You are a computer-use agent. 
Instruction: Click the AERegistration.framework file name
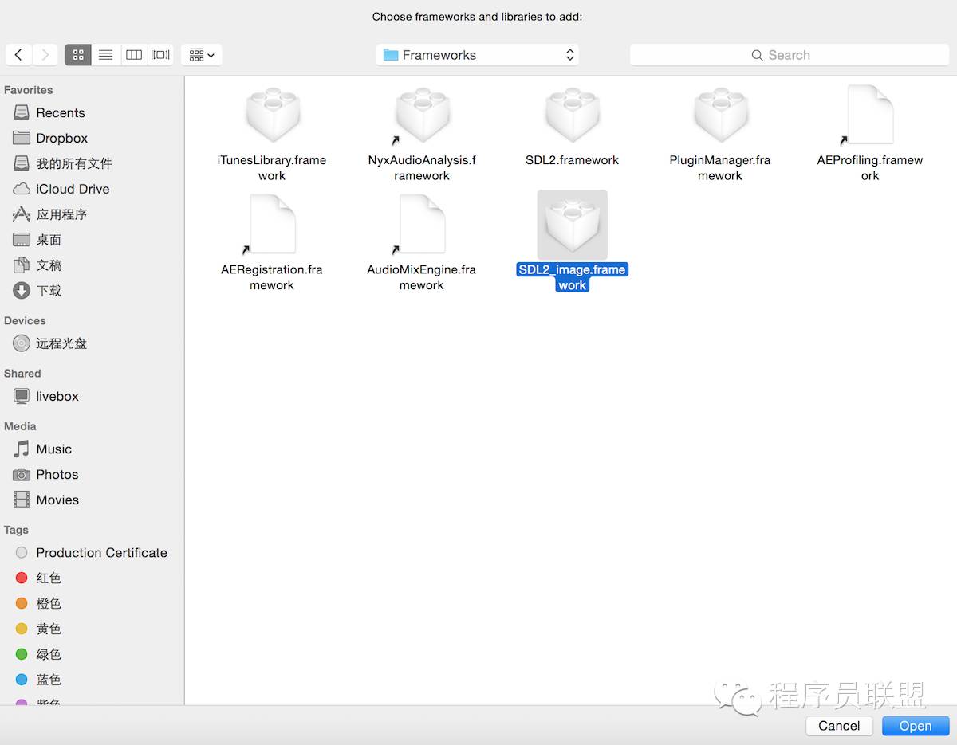(x=272, y=277)
